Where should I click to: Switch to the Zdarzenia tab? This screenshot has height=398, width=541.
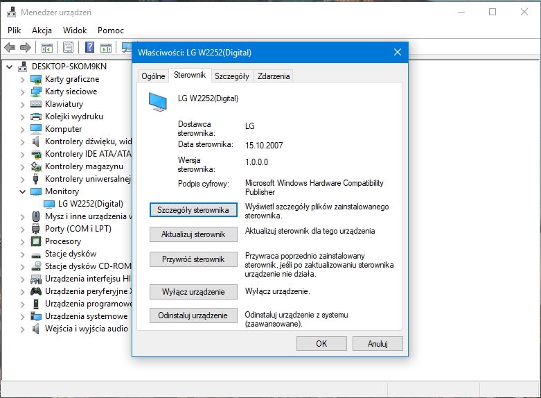pos(273,76)
